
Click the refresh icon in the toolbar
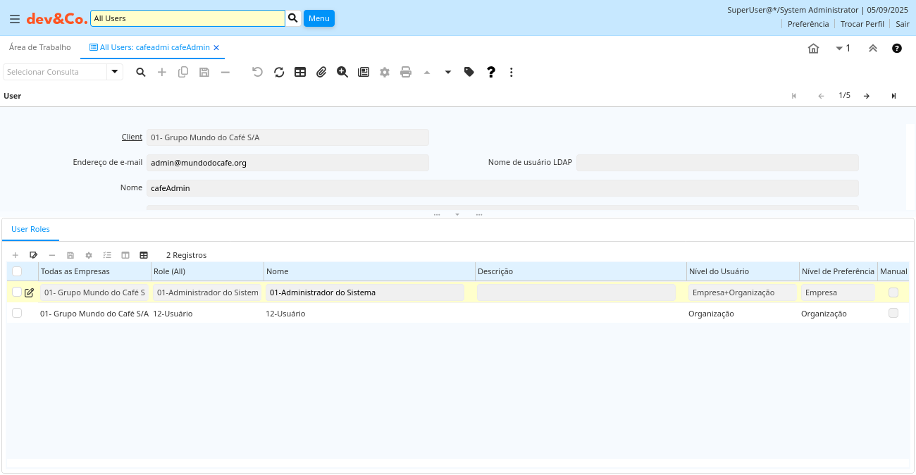279,72
